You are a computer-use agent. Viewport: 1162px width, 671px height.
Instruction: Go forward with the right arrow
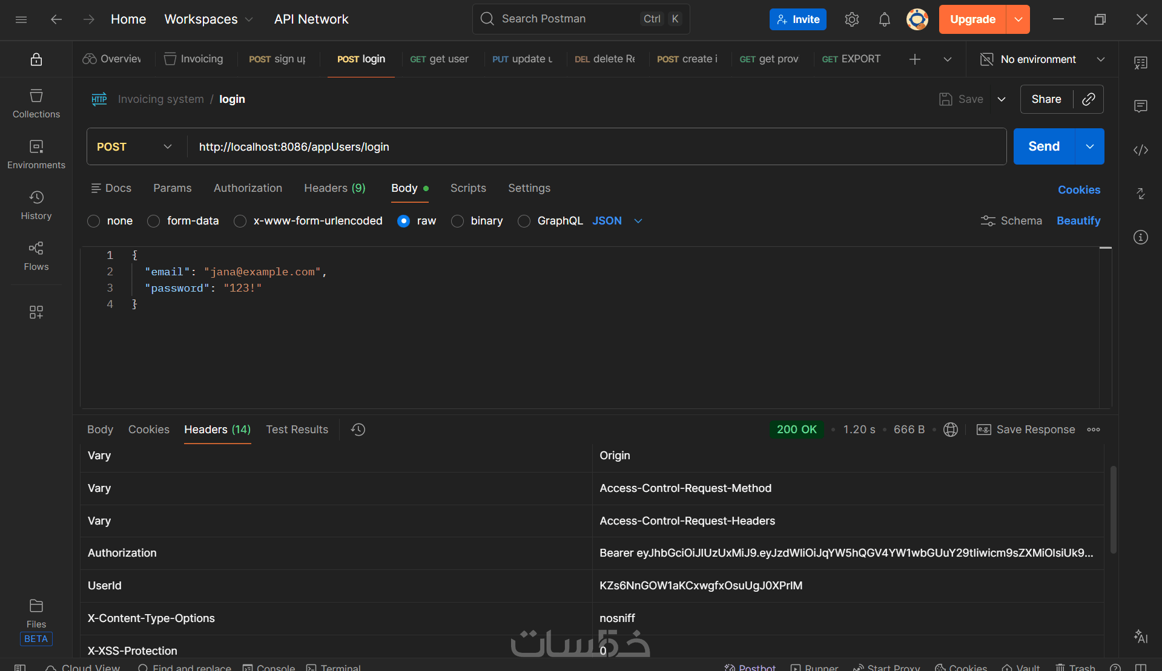[x=89, y=19]
